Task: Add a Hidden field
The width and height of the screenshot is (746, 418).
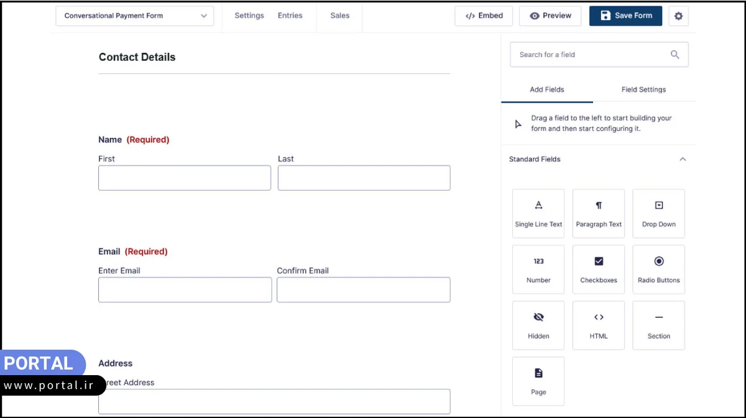Action: tap(538, 325)
